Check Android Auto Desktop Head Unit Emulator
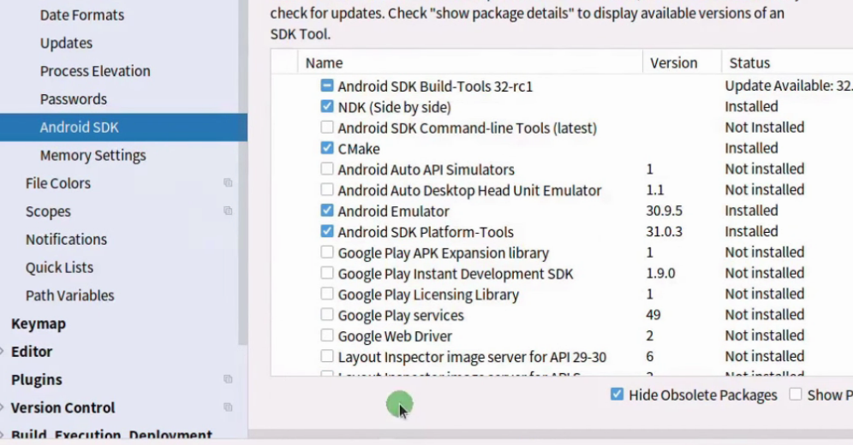The image size is (853, 445). tap(326, 190)
